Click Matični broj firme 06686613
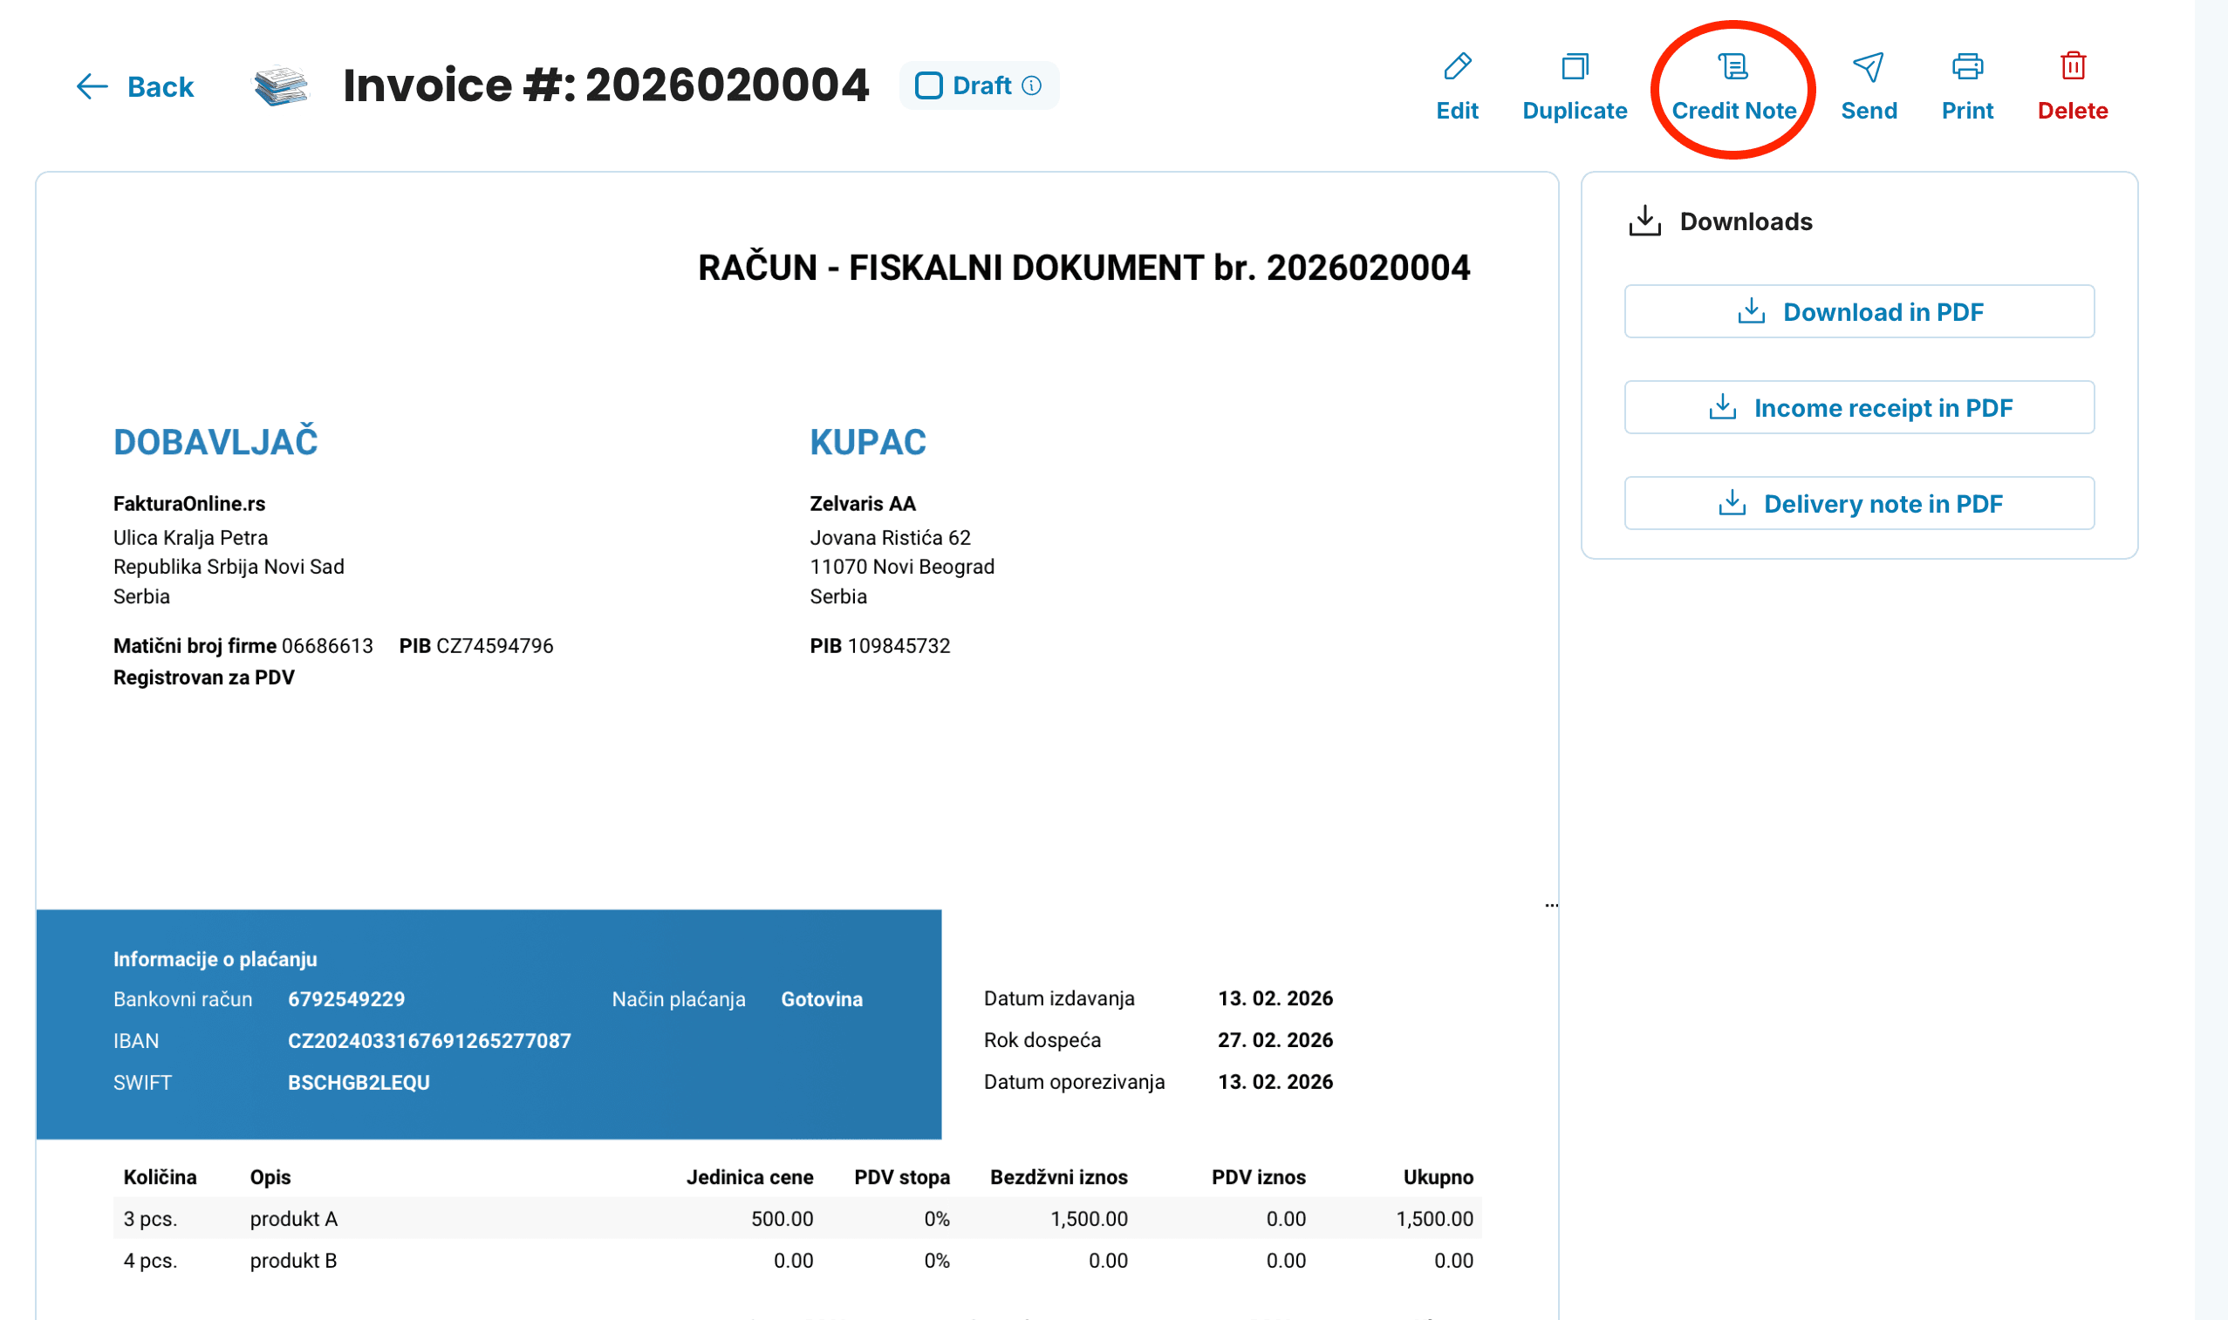2228x1320 pixels. pyautogui.click(x=242, y=646)
